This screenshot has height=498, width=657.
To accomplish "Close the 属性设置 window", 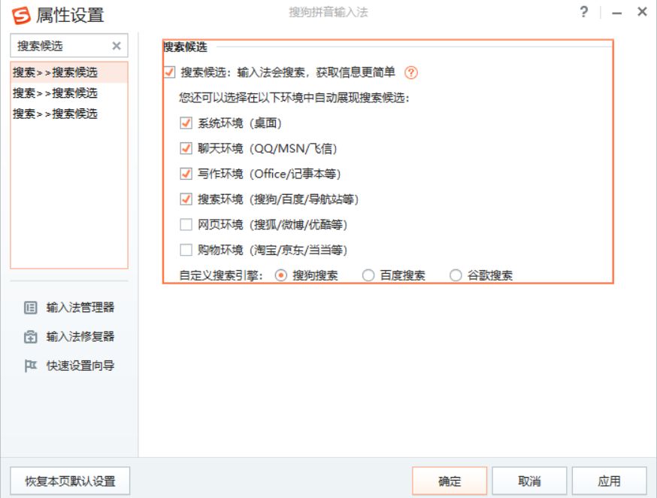I will [642, 12].
